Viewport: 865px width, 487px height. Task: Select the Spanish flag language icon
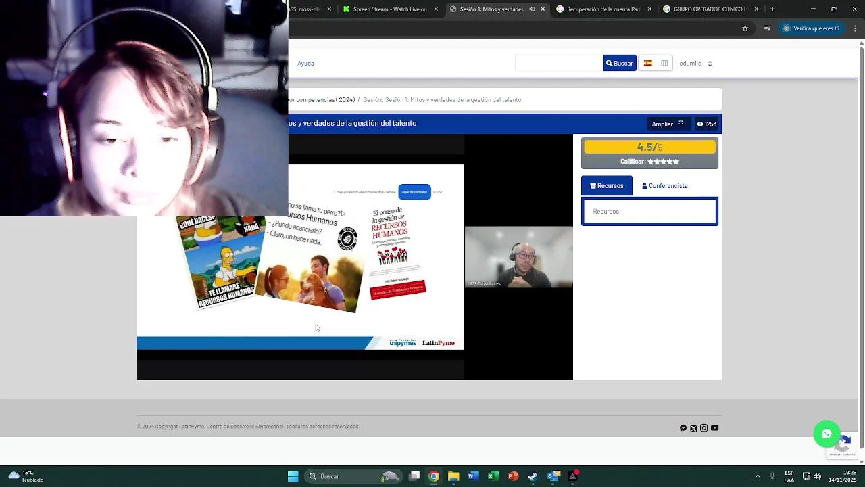(647, 63)
